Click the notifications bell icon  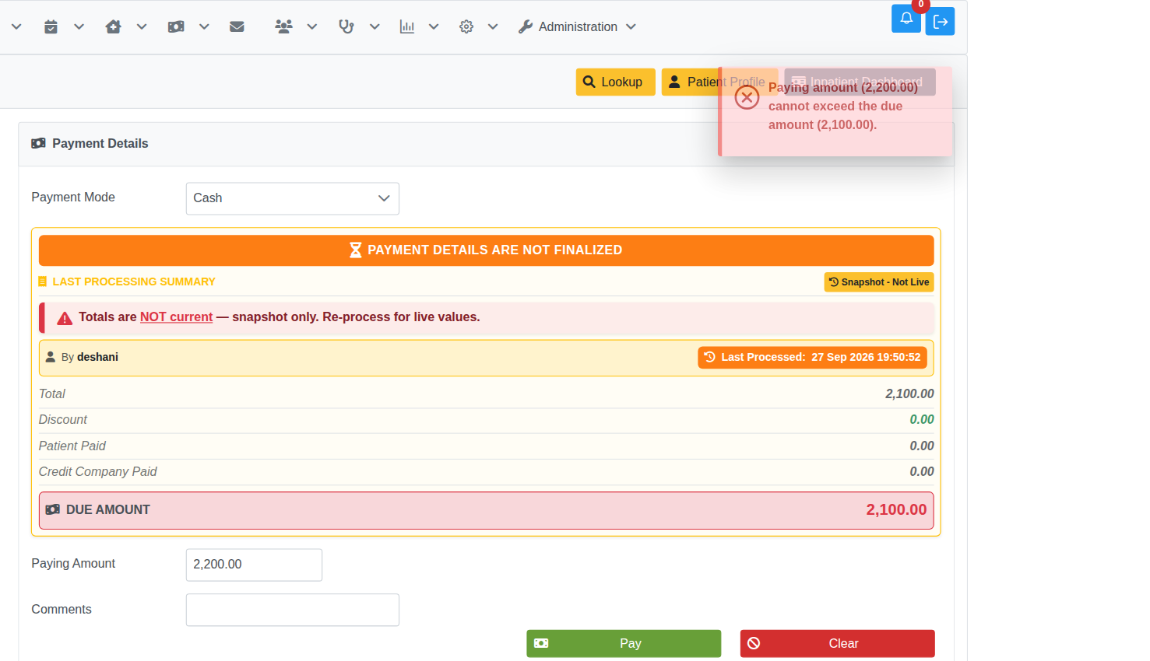click(x=906, y=19)
